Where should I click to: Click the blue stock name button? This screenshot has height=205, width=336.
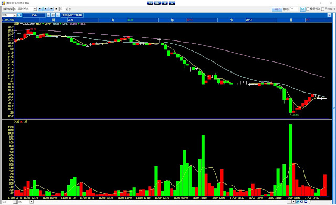click(x=34, y=15)
